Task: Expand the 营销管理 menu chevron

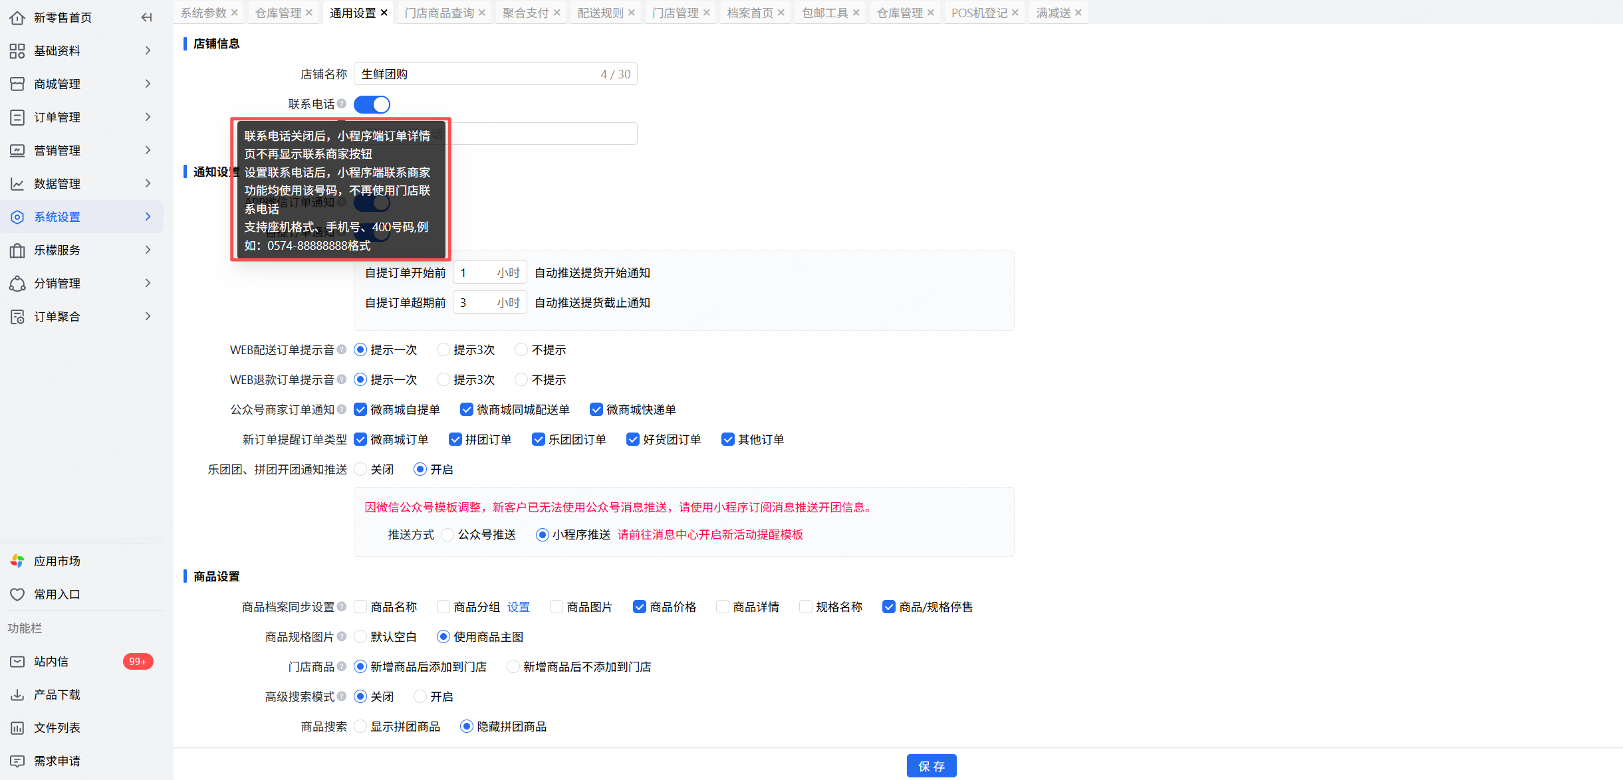Action: pyautogui.click(x=148, y=150)
